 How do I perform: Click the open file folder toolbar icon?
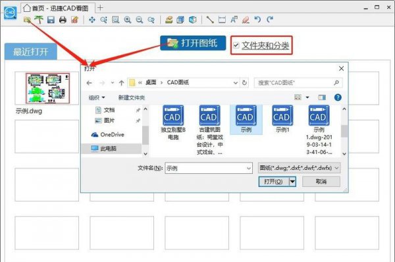(x=27, y=20)
